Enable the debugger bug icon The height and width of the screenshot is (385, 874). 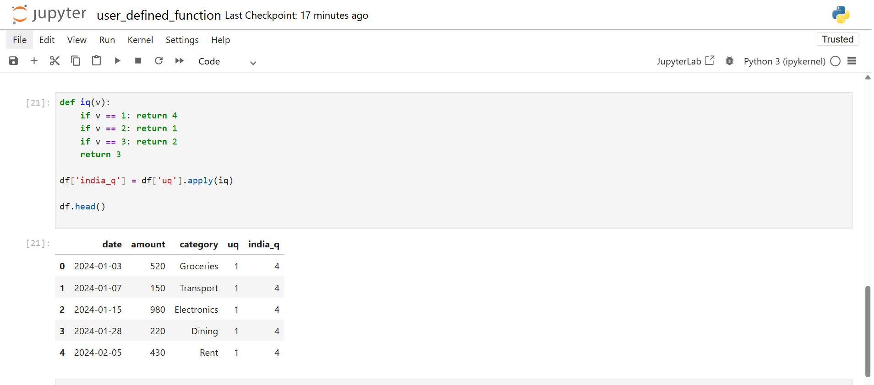[729, 61]
